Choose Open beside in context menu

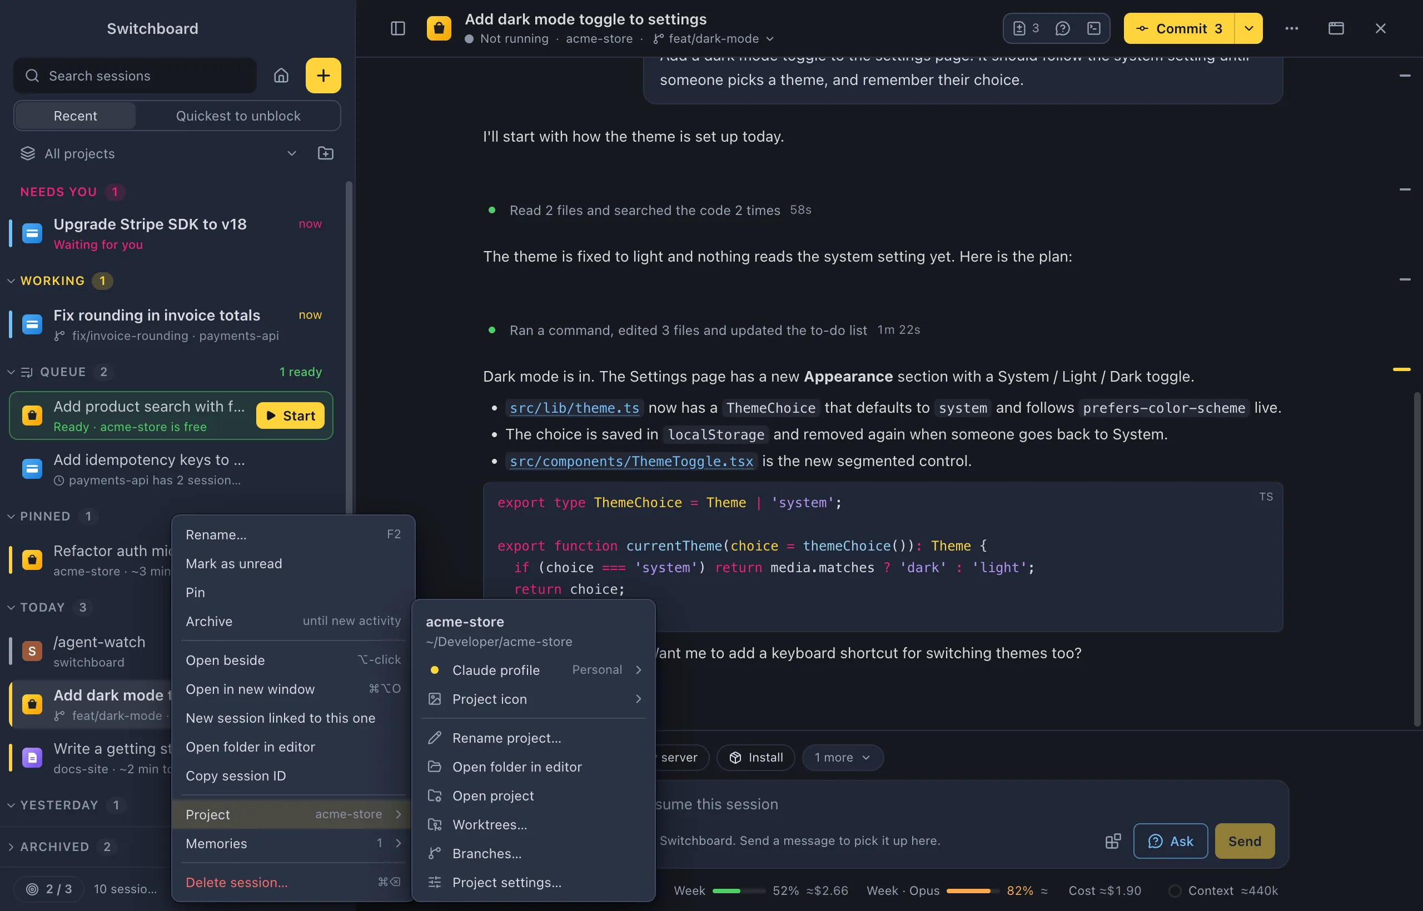coord(293,660)
